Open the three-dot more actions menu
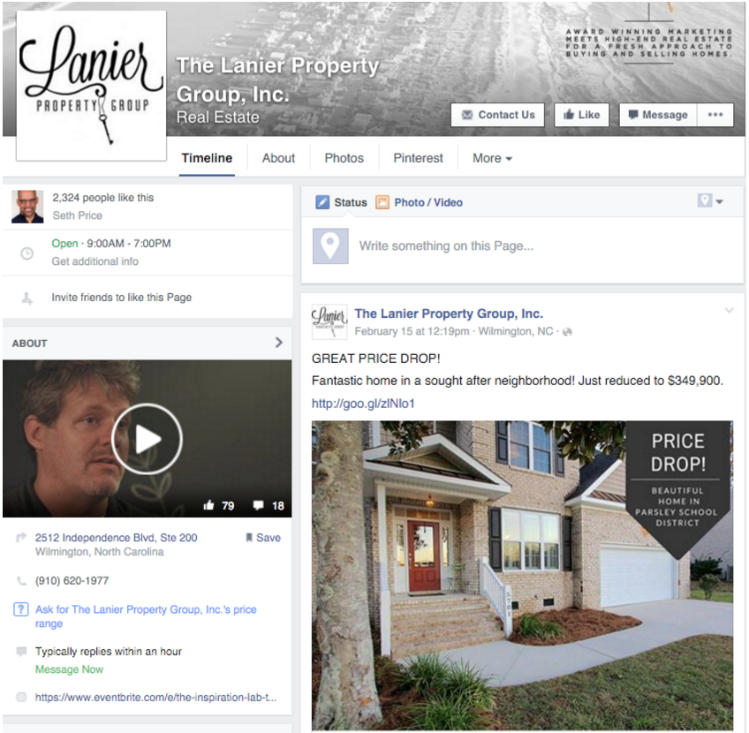749x733 pixels. point(715,115)
